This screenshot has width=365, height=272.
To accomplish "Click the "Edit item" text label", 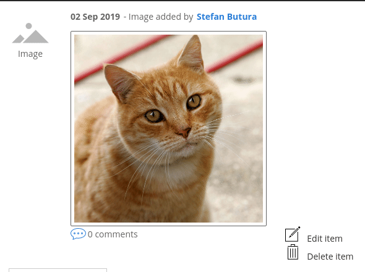I will [x=325, y=239].
